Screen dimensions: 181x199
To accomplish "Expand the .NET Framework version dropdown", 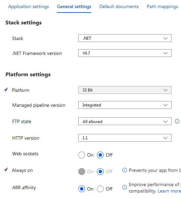I will pyautogui.click(x=125, y=53).
